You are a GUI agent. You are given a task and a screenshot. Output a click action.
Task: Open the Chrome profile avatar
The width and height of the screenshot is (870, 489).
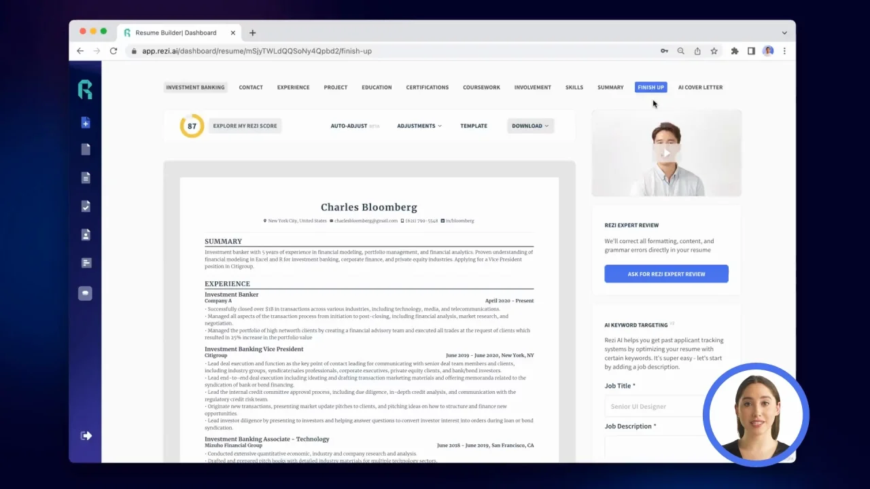768,51
